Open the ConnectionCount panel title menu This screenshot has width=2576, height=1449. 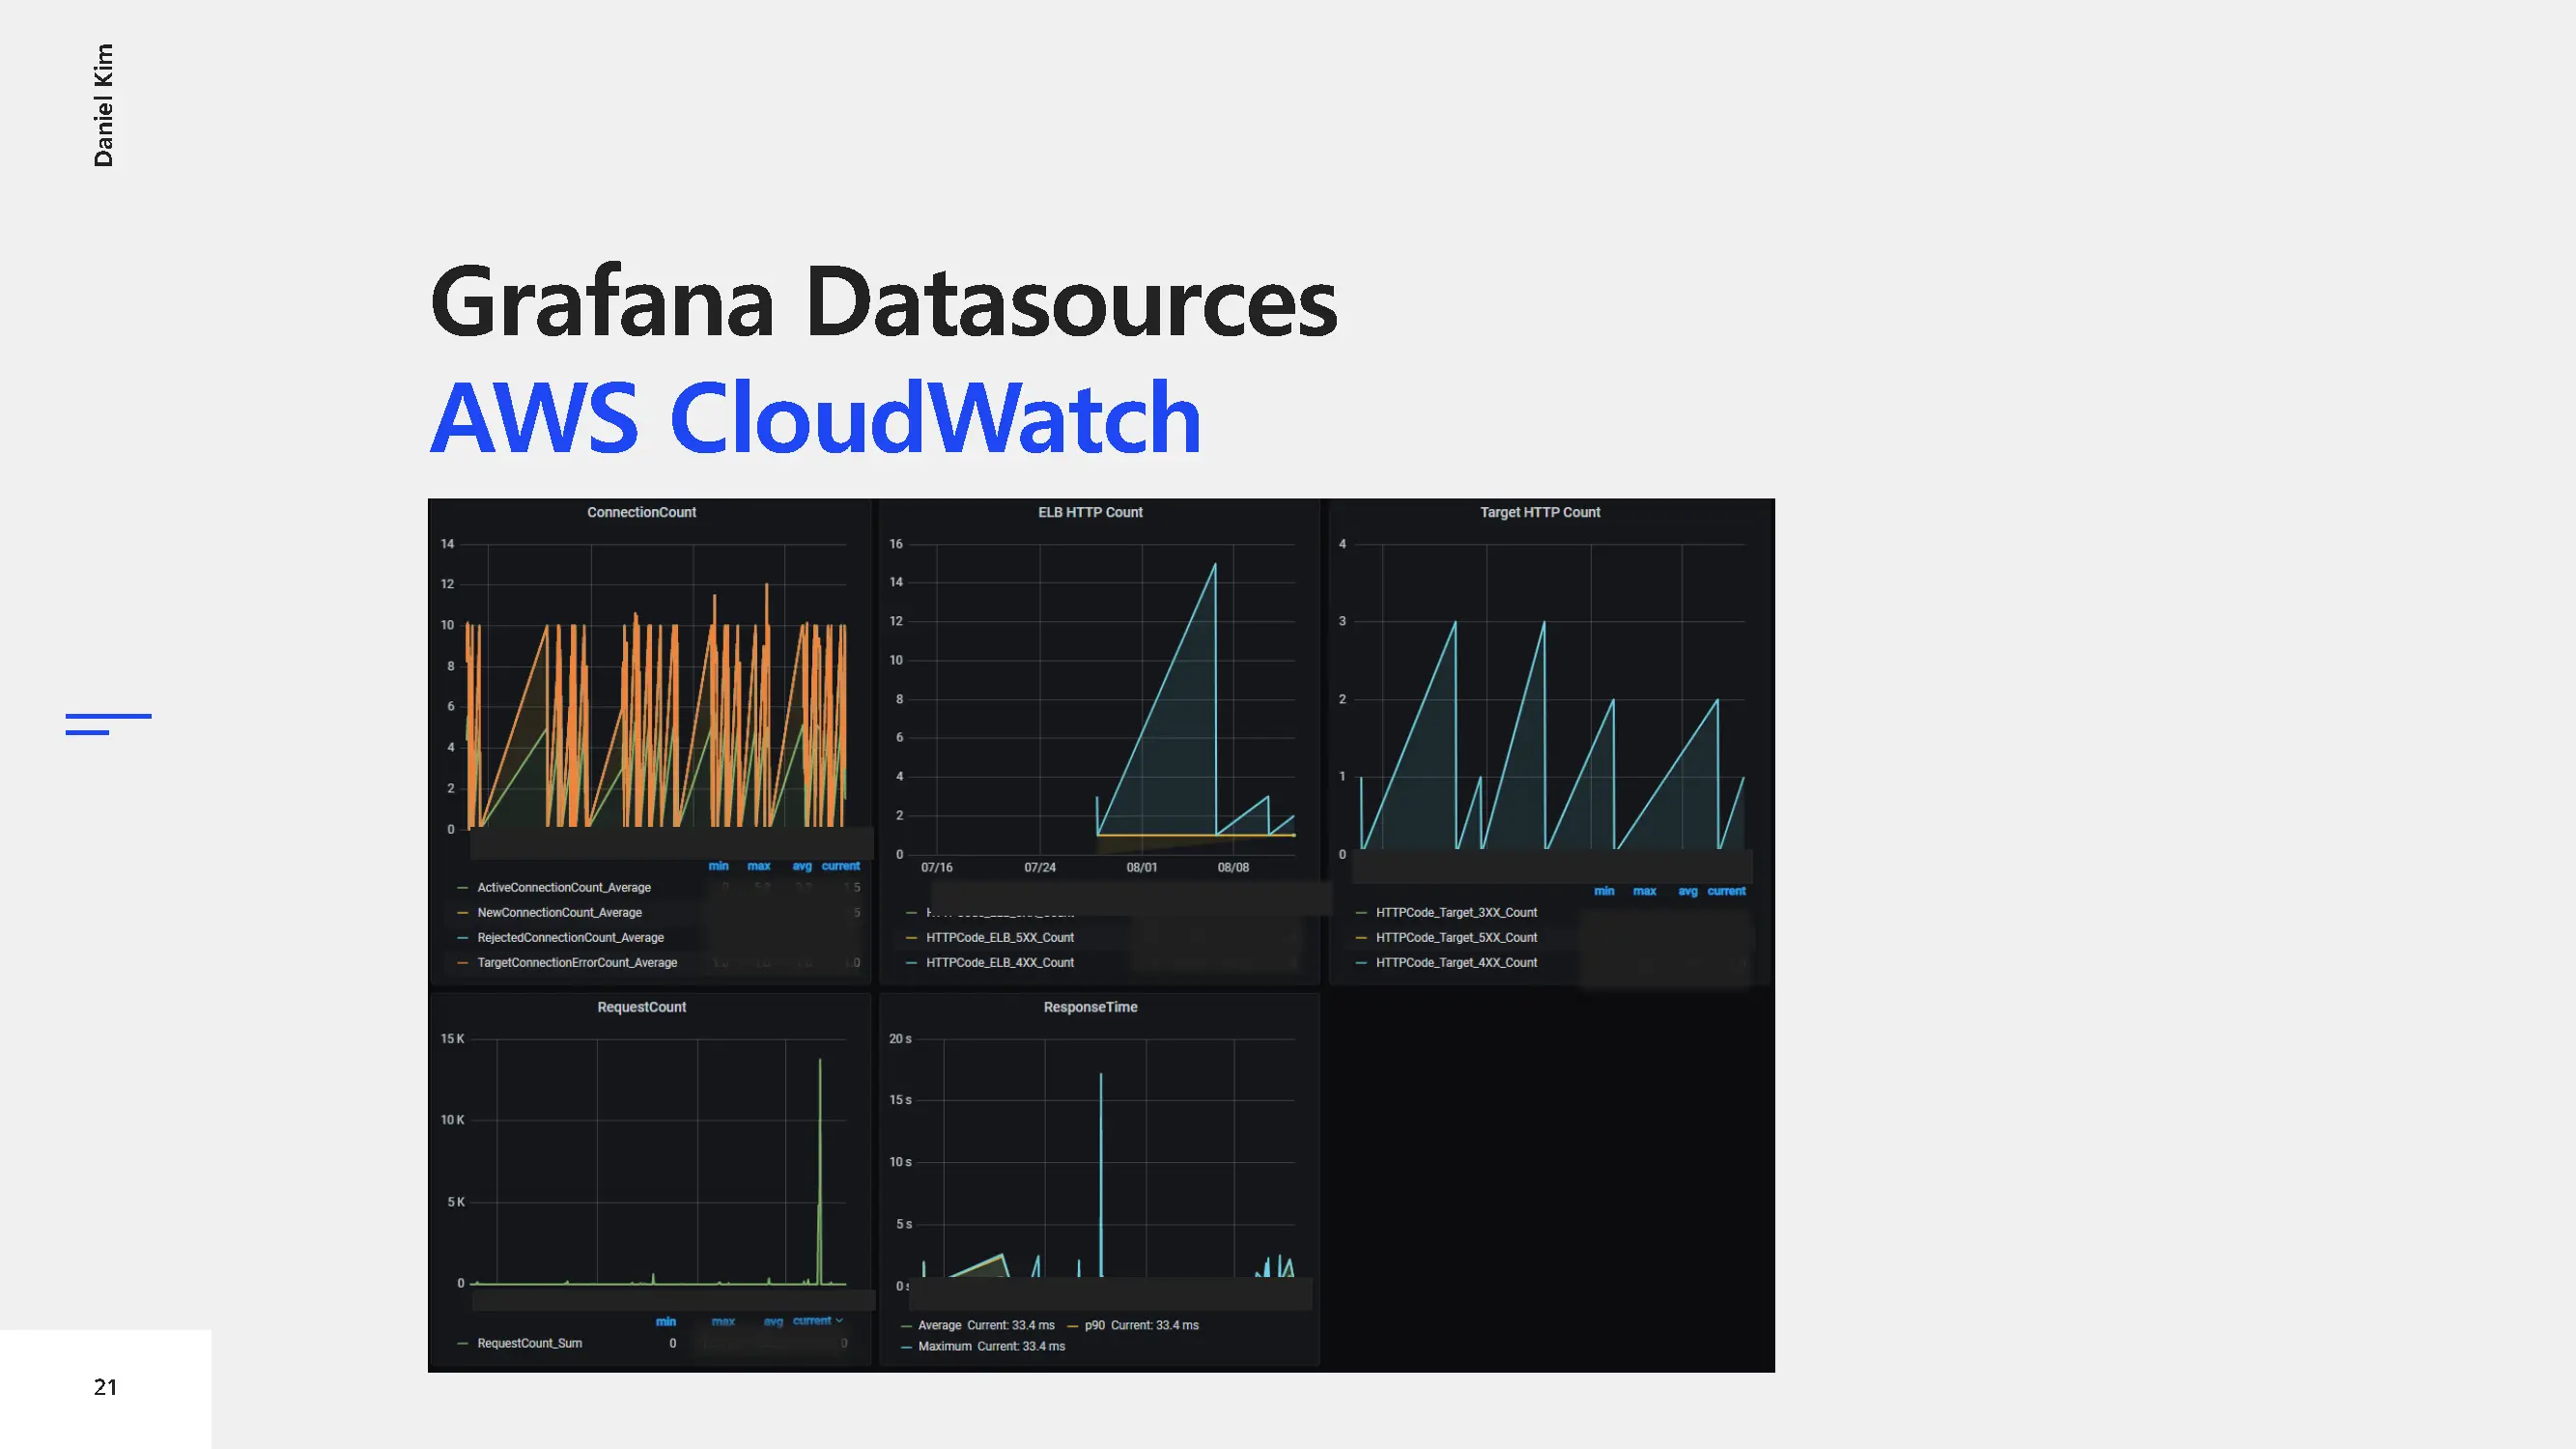641,512
